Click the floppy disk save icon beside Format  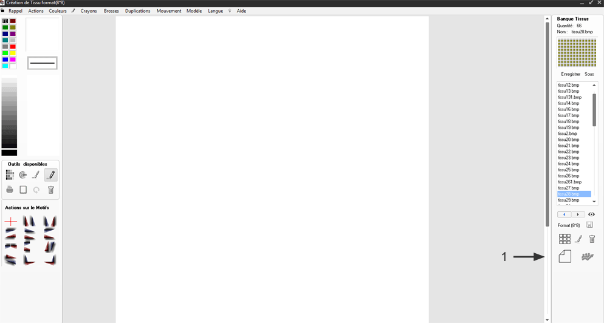pos(589,225)
